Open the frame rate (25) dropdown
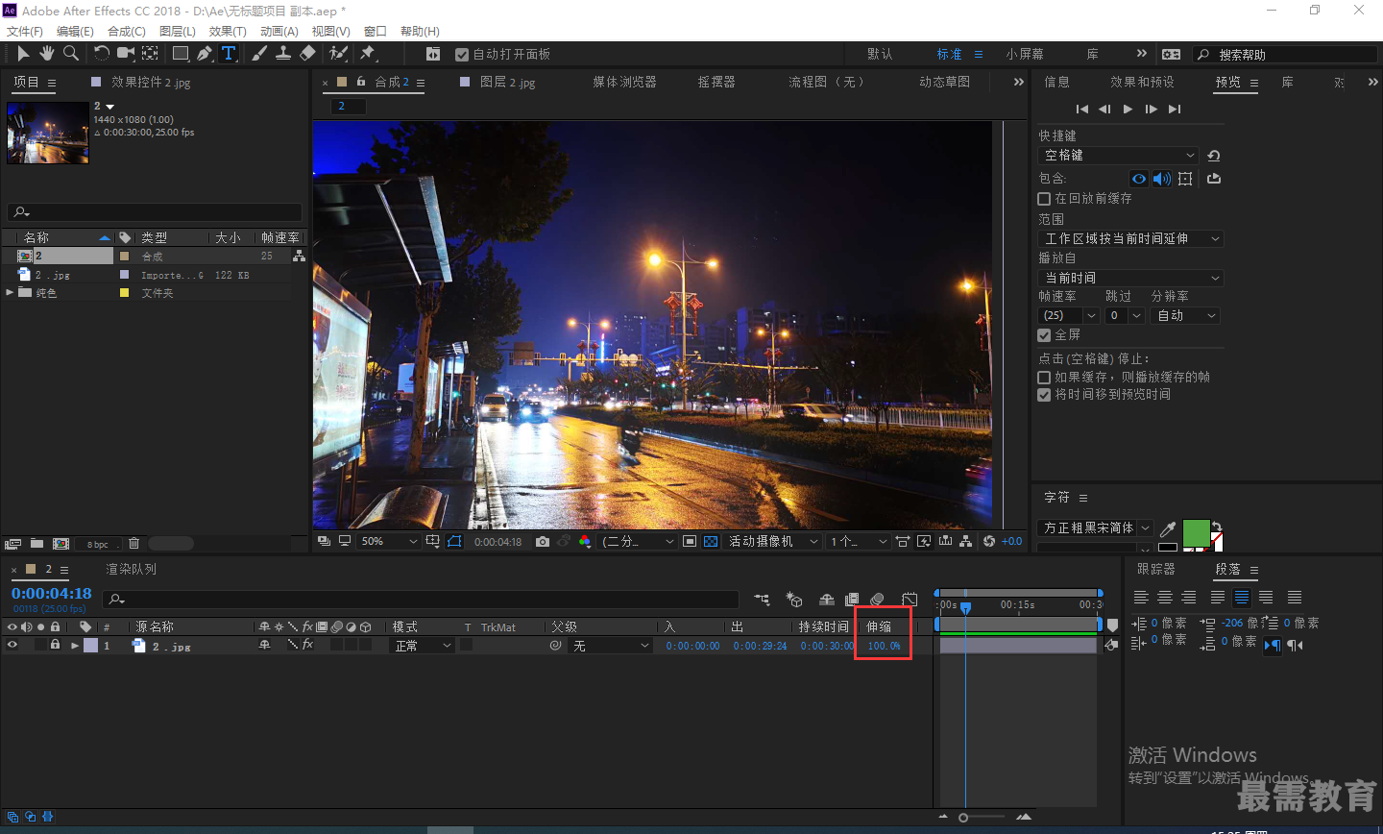This screenshot has width=1383, height=834. [1069, 316]
